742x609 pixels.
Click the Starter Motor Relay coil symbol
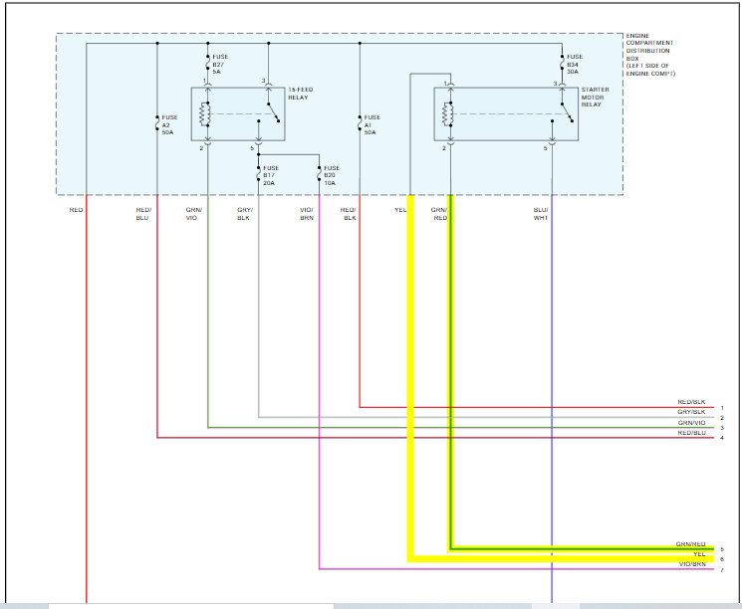tap(447, 114)
